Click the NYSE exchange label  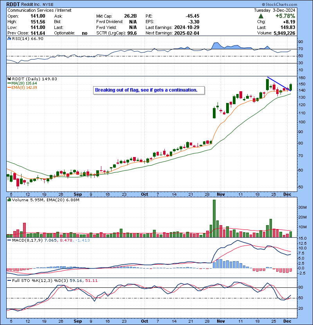click(x=48, y=5)
